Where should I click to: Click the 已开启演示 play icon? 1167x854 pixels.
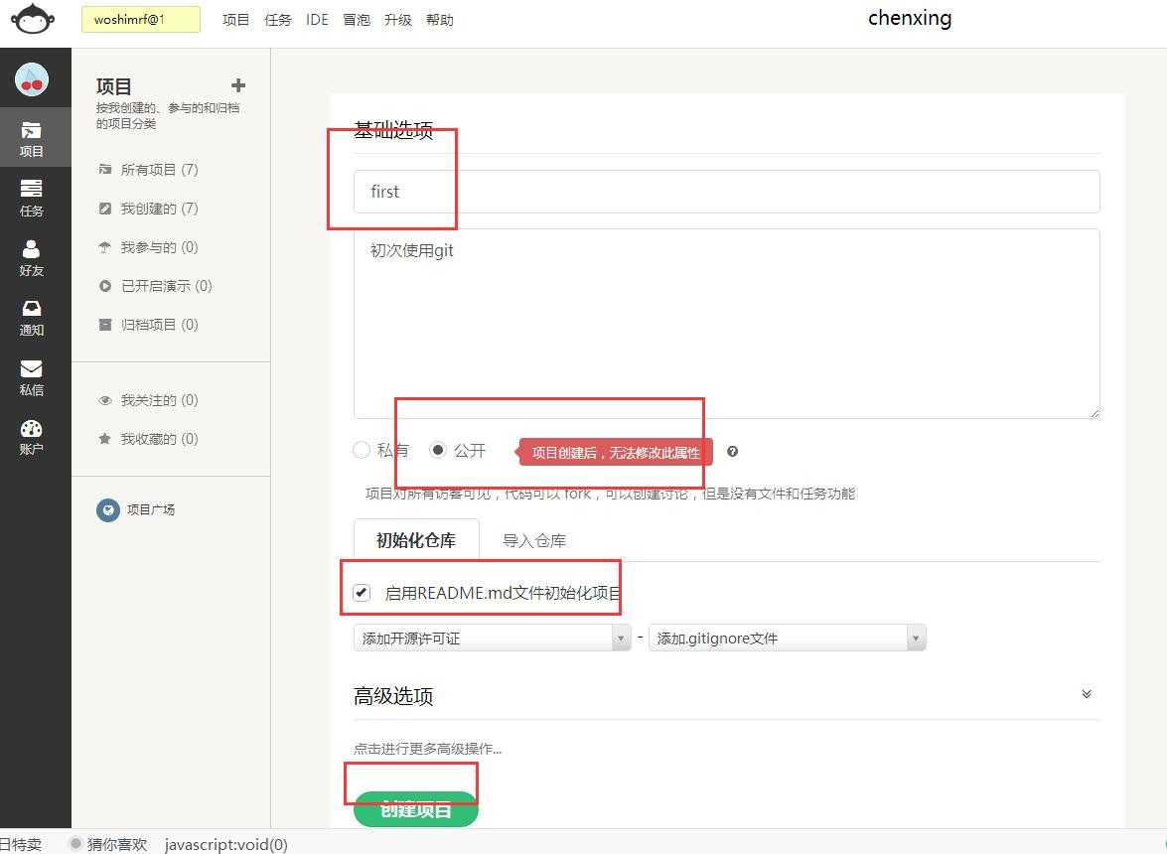tap(105, 286)
